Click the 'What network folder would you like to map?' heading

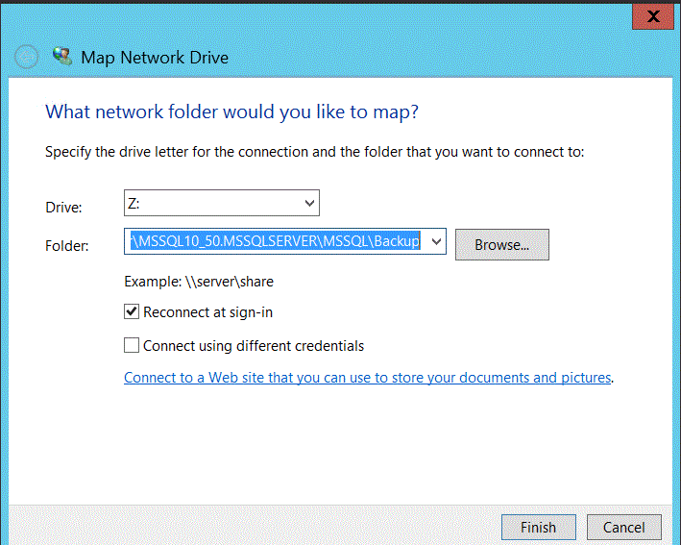tap(231, 112)
